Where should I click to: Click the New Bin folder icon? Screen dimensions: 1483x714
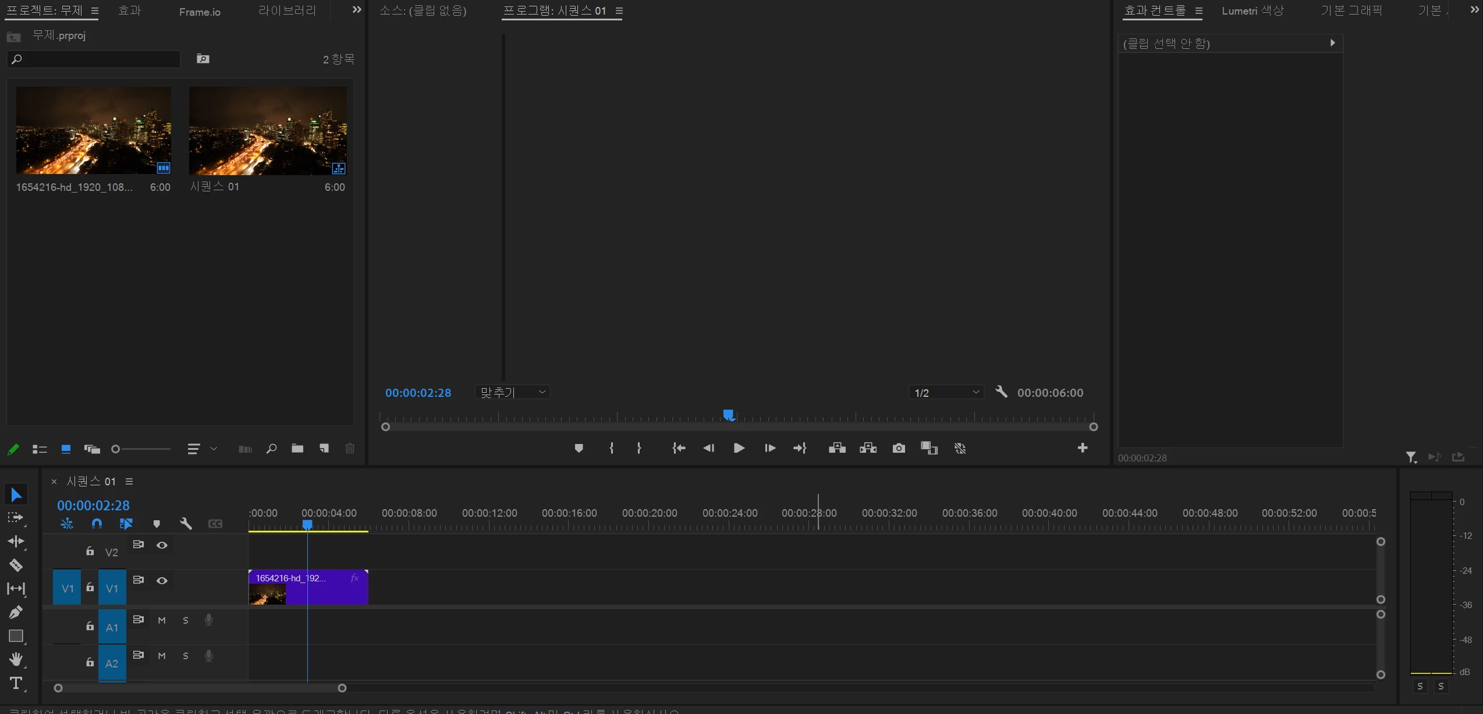pos(297,448)
